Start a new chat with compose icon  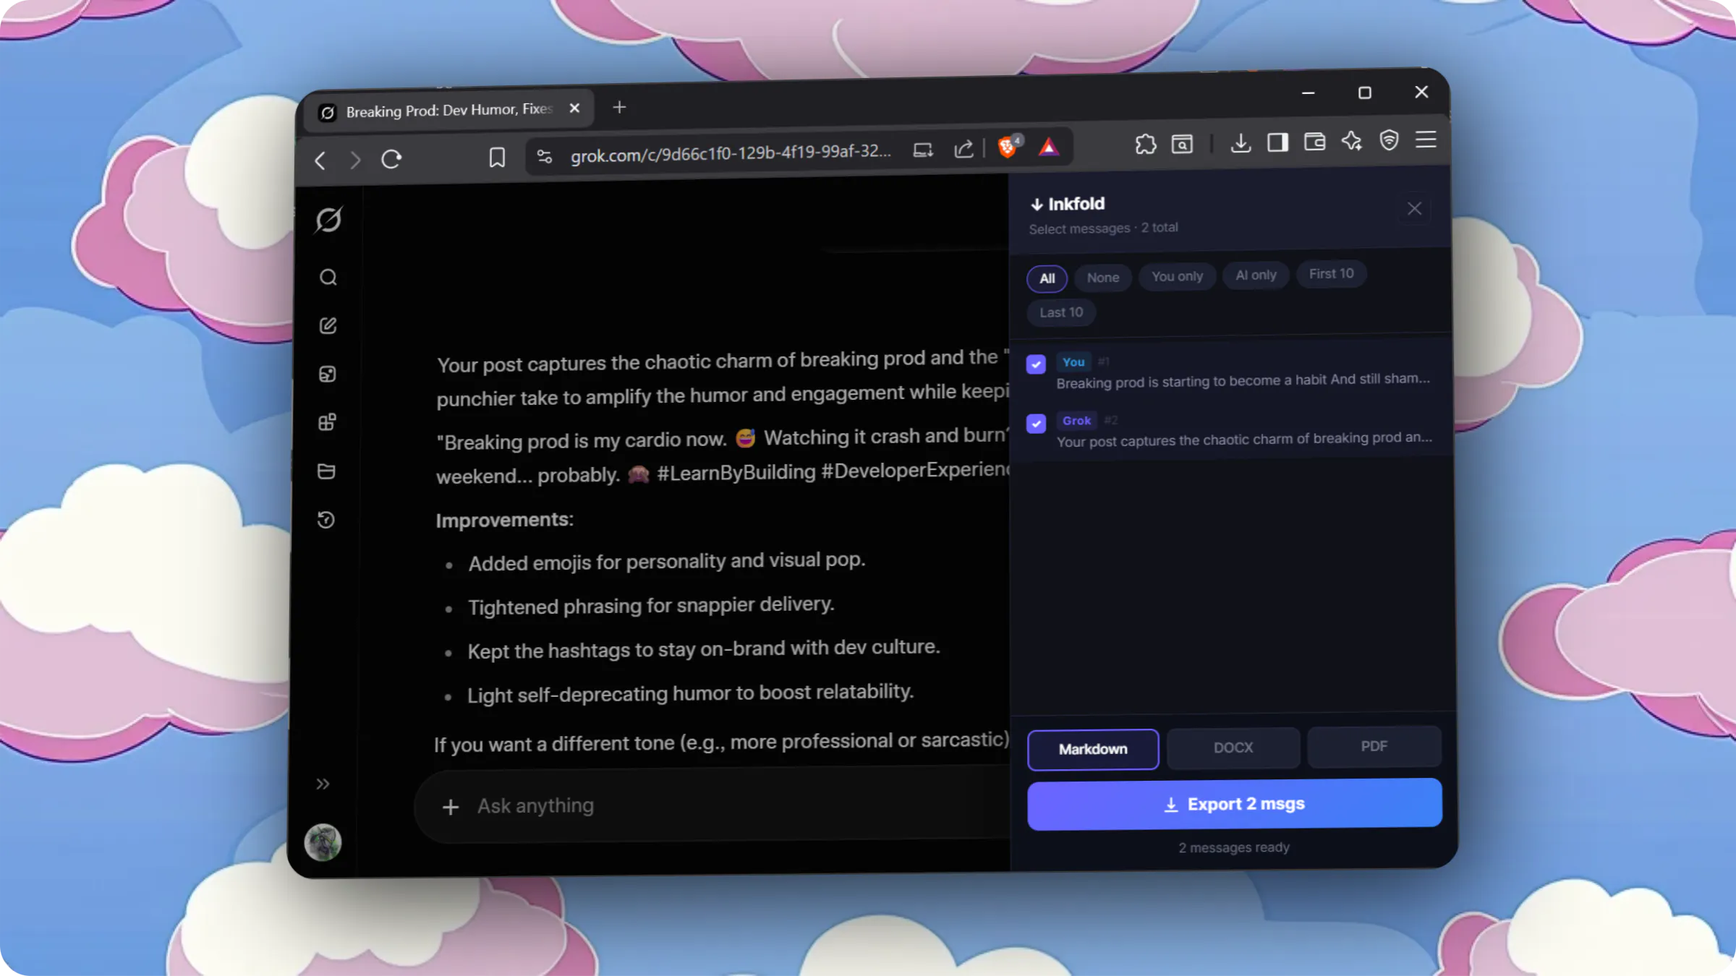pyautogui.click(x=328, y=325)
